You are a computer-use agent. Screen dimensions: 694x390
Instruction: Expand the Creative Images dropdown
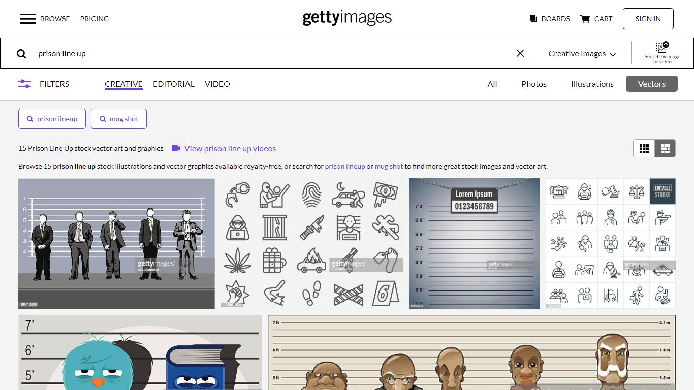tap(582, 53)
